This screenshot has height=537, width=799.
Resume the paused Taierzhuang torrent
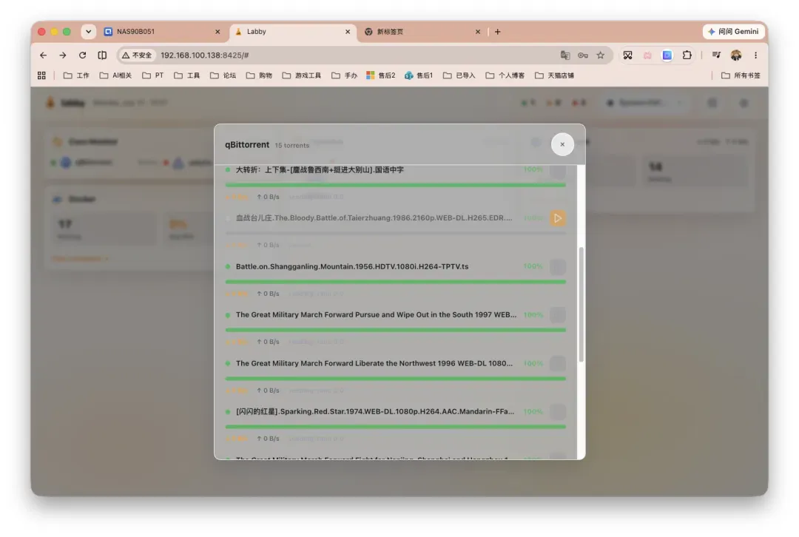558,218
